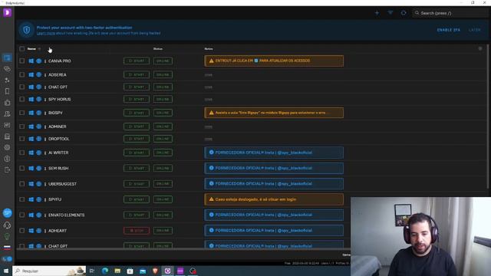Stop the running ADHEART profile
Screen dimensions: 491x276
point(137,231)
